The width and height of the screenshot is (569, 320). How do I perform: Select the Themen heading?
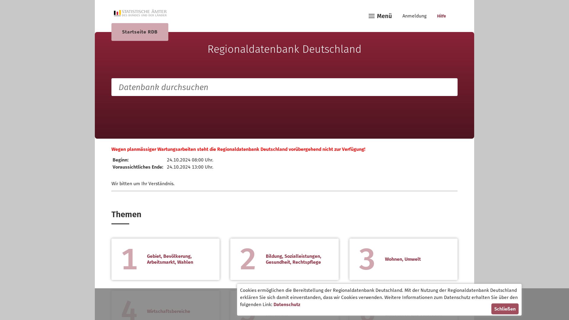[x=126, y=215]
